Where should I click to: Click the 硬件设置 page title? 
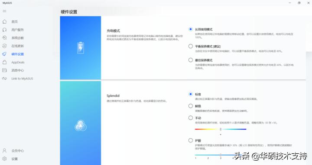tap(69, 12)
